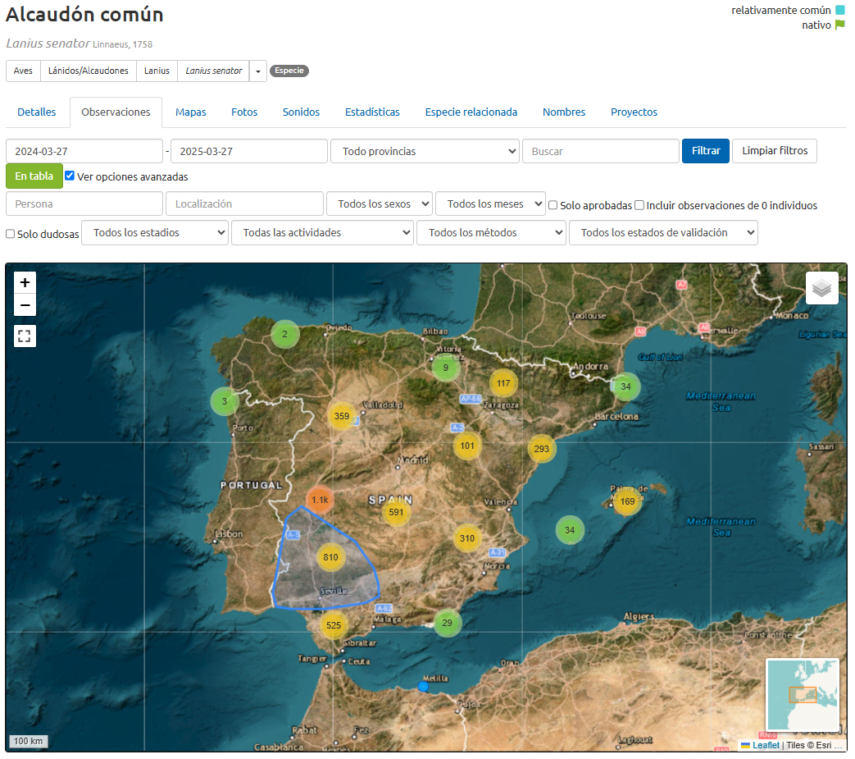Click the blue marker near Melilla
Screen dimensions: 855x759
pyautogui.click(x=423, y=686)
